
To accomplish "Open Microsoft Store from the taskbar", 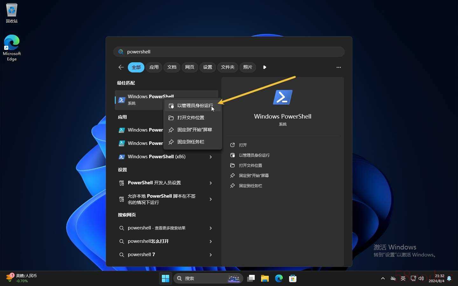I will (x=293, y=278).
